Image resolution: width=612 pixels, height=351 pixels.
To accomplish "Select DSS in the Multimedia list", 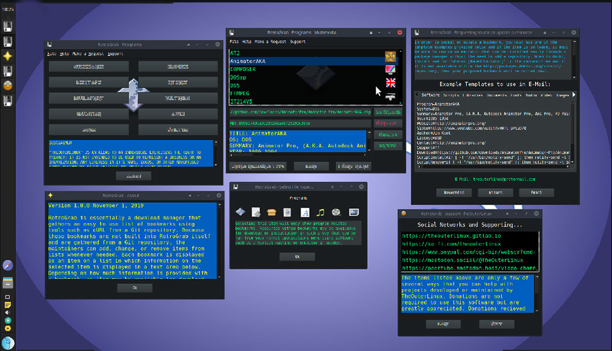I will click(307, 85).
